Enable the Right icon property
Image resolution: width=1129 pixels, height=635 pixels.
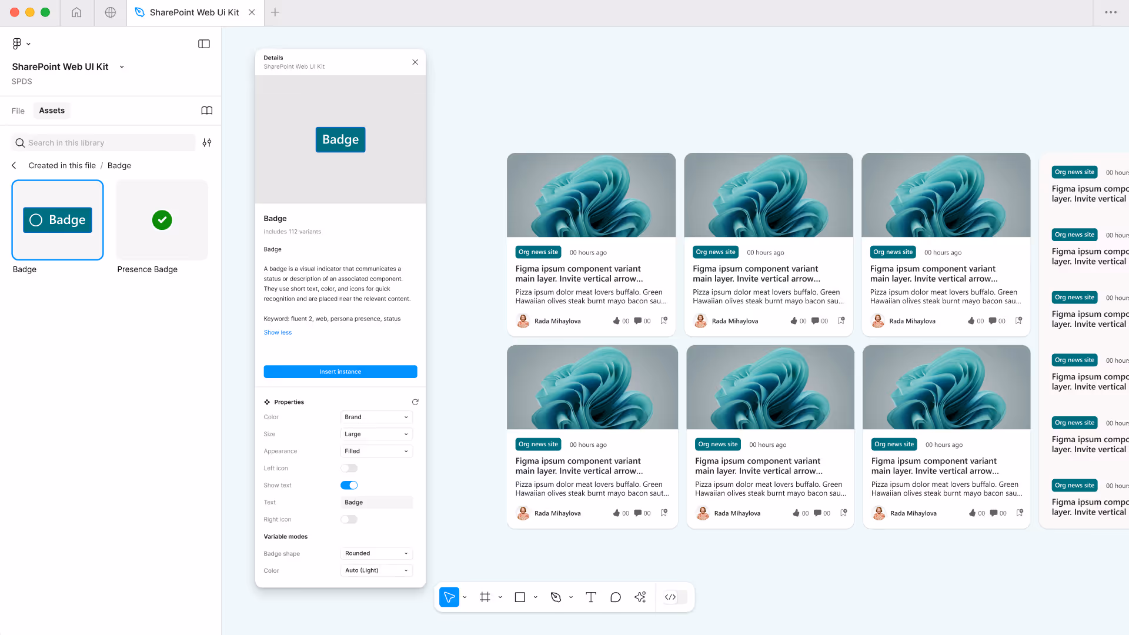pyautogui.click(x=349, y=519)
